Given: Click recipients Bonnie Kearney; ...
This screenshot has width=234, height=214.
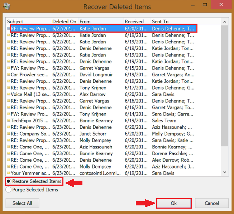Looking at the screenshot, I should pos(172,147).
